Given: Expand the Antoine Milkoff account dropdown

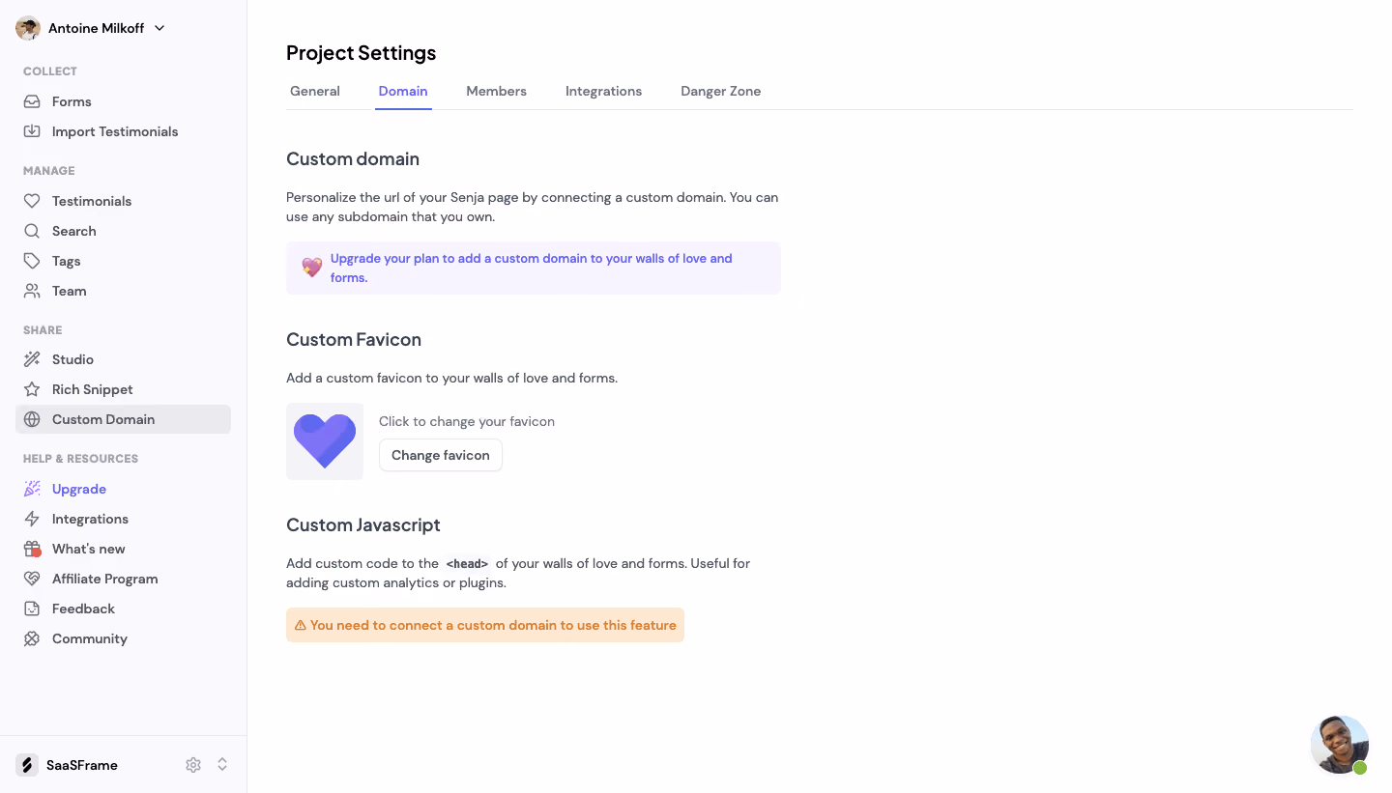Looking at the screenshot, I should (159, 28).
